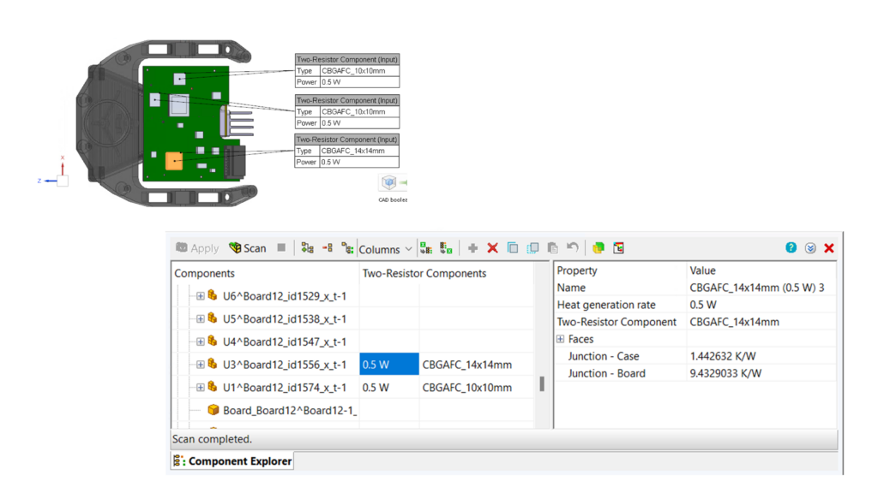Screen dimensions: 878x493
Task: Click the Components column header
Action: point(266,273)
